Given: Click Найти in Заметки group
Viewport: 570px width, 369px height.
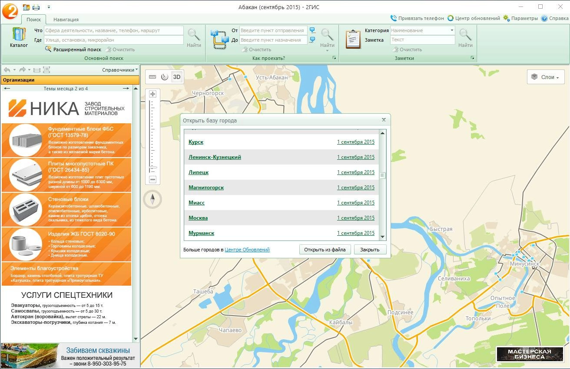Looking at the screenshot, I should [465, 38].
